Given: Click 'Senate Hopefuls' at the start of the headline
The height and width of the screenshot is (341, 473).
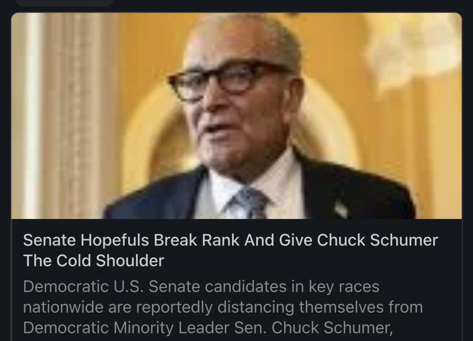Looking at the screenshot, I should (86, 240).
